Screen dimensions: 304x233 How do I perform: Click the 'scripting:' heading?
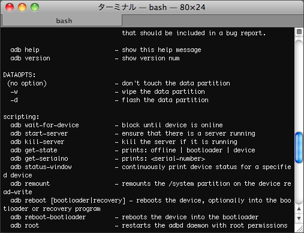point(21,116)
